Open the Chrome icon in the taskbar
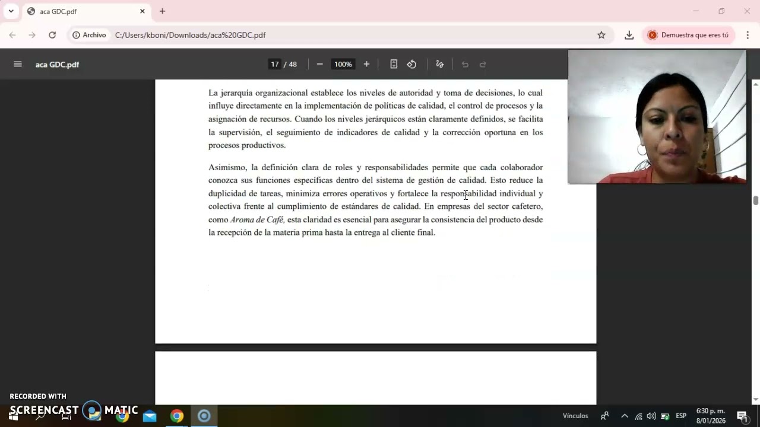 click(177, 416)
